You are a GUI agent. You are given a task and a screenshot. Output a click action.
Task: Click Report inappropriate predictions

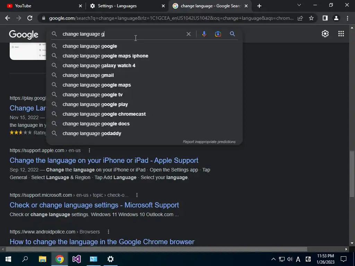click(x=209, y=142)
